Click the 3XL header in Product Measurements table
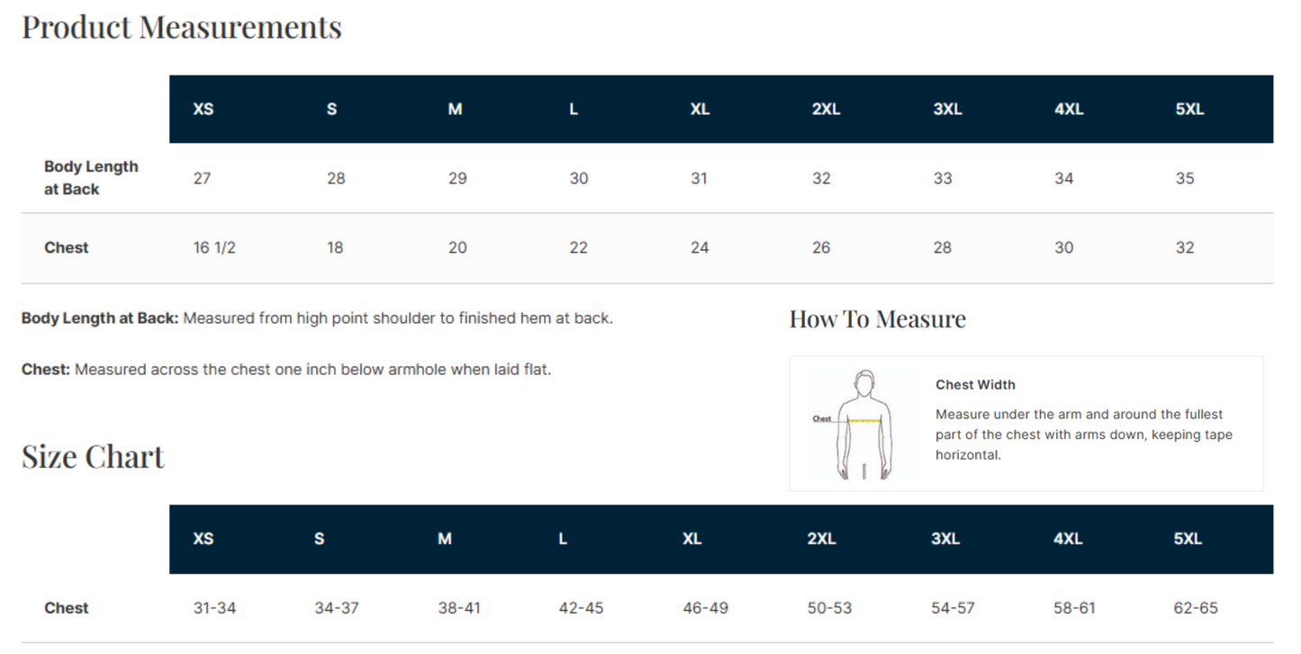This screenshot has width=1301, height=654. [947, 110]
